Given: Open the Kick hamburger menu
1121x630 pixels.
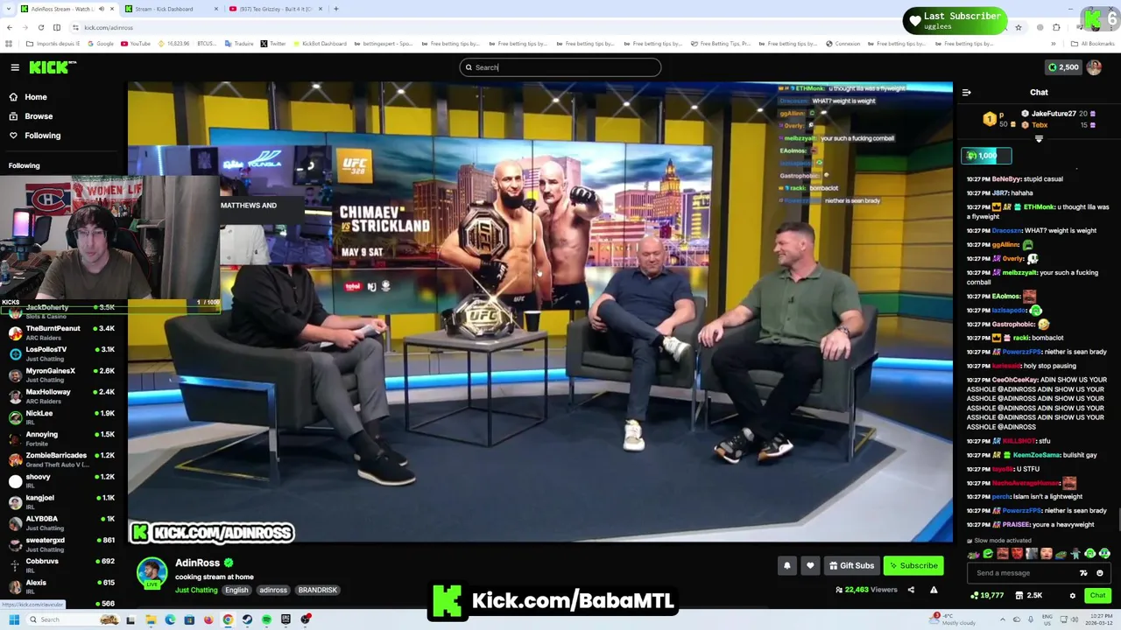Looking at the screenshot, I should [x=15, y=67].
